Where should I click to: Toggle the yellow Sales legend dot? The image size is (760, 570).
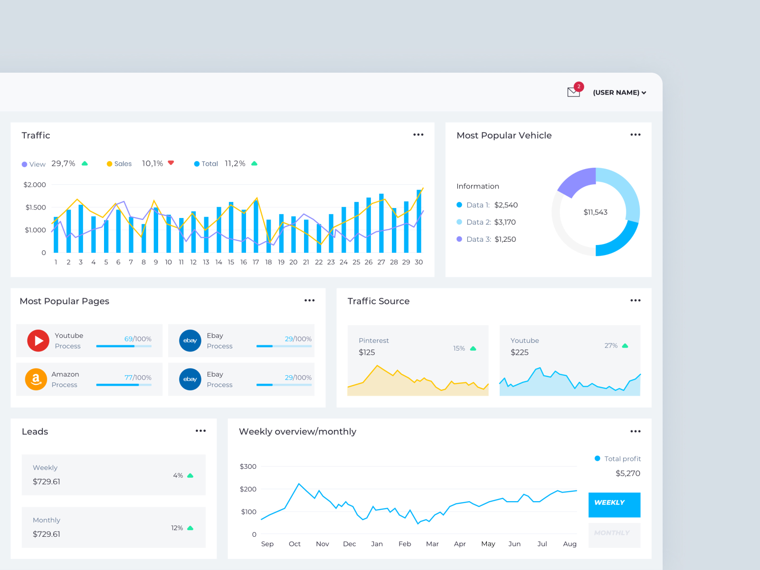[109, 164]
